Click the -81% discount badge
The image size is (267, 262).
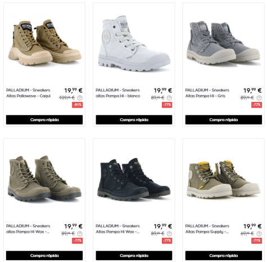[78, 105]
